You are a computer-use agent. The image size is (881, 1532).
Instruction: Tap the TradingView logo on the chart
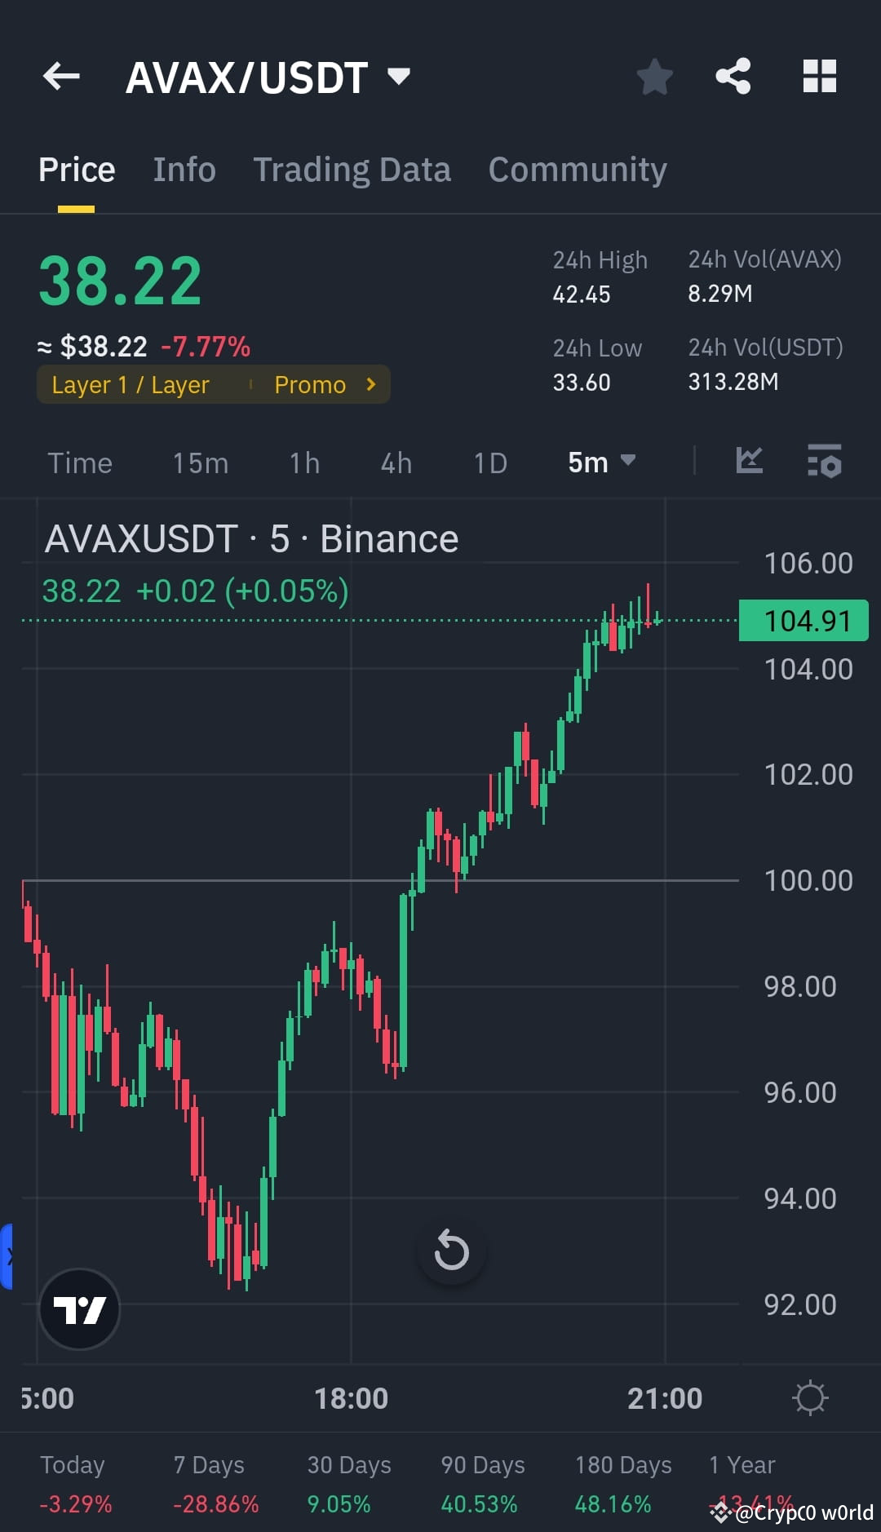coord(79,1309)
